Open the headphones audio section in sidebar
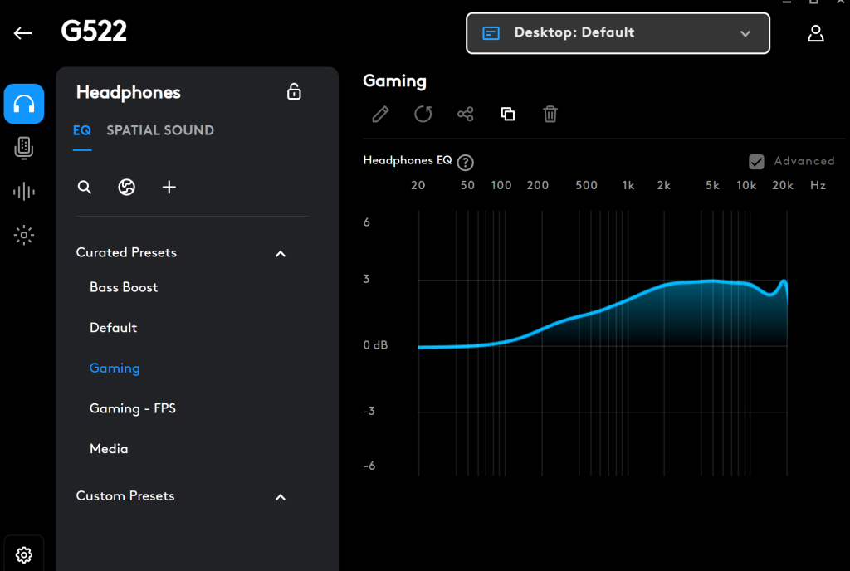Screen dimensions: 850x571 pyautogui.click(x=24, y=104)
